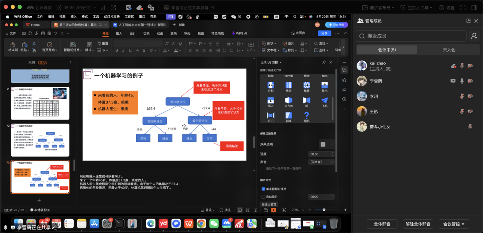Viewport: 483px width, 233px height.
Task: Switch to the 动画 ribbon tab
Action: pos(160,33)
